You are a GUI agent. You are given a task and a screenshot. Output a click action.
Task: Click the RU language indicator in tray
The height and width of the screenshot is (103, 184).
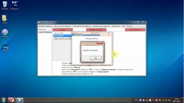[x=136, y=100]
